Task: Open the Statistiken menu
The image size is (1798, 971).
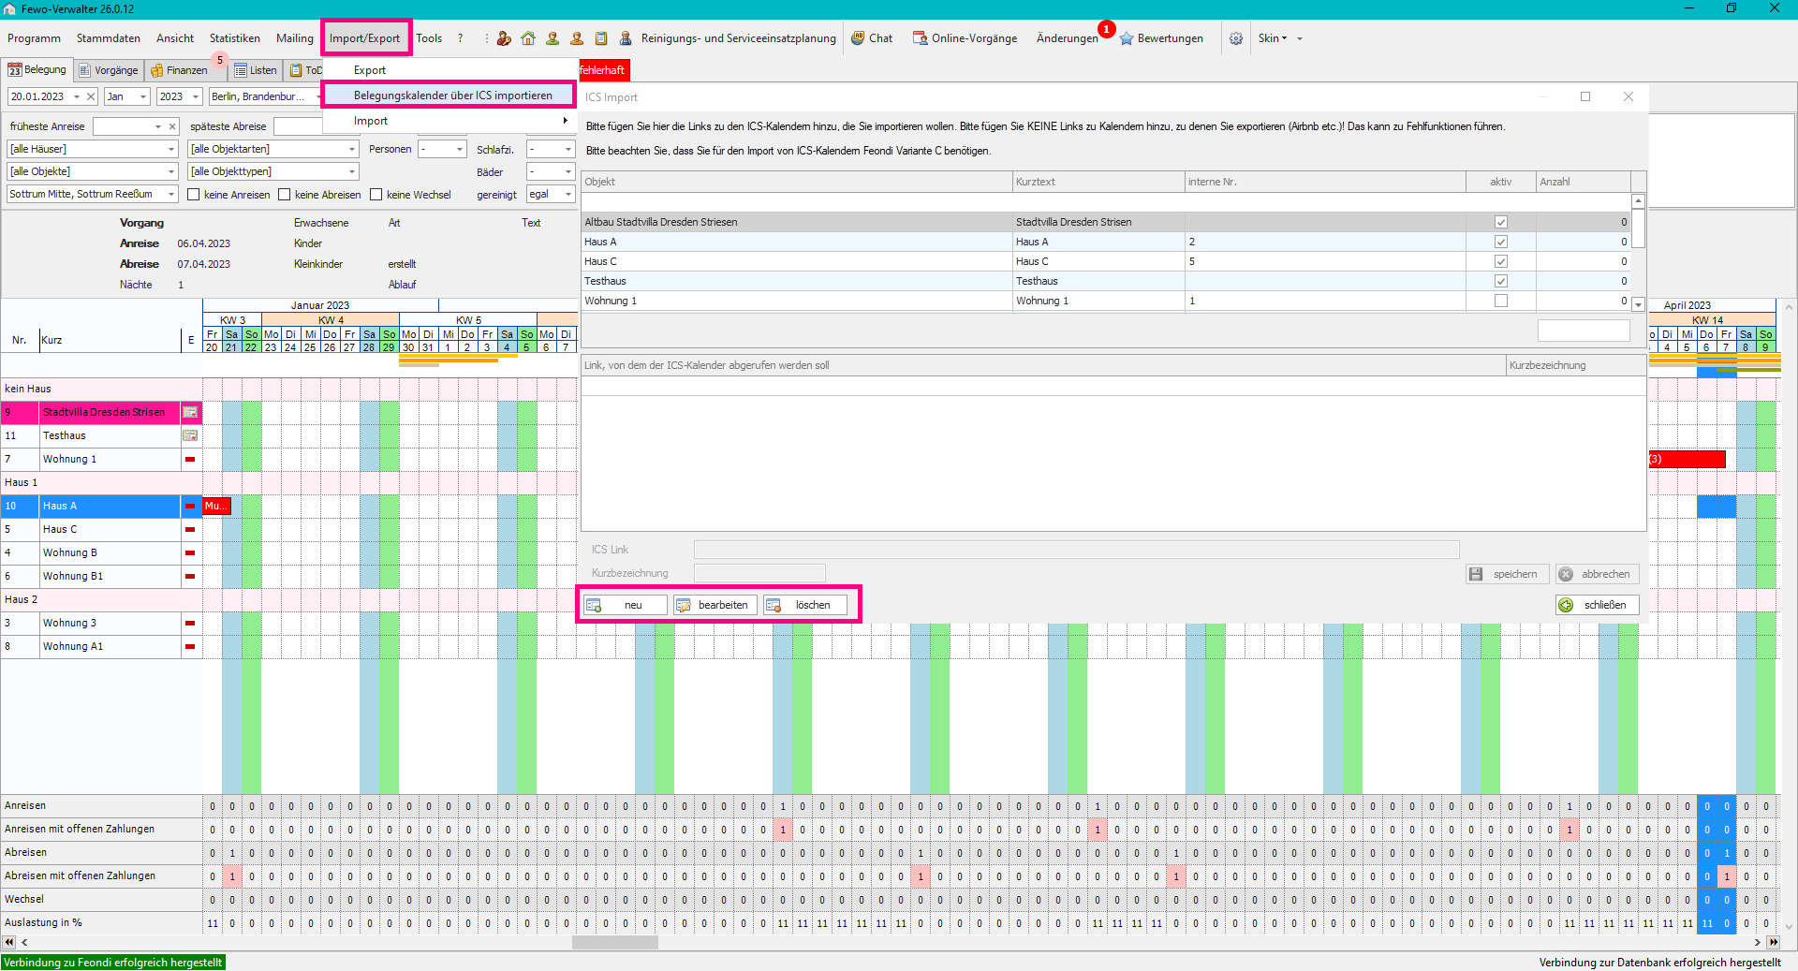Action: click(235, 38)
